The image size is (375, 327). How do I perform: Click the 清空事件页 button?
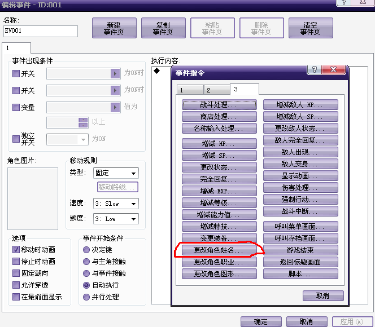pyautogui.click(x=311, y=28)
